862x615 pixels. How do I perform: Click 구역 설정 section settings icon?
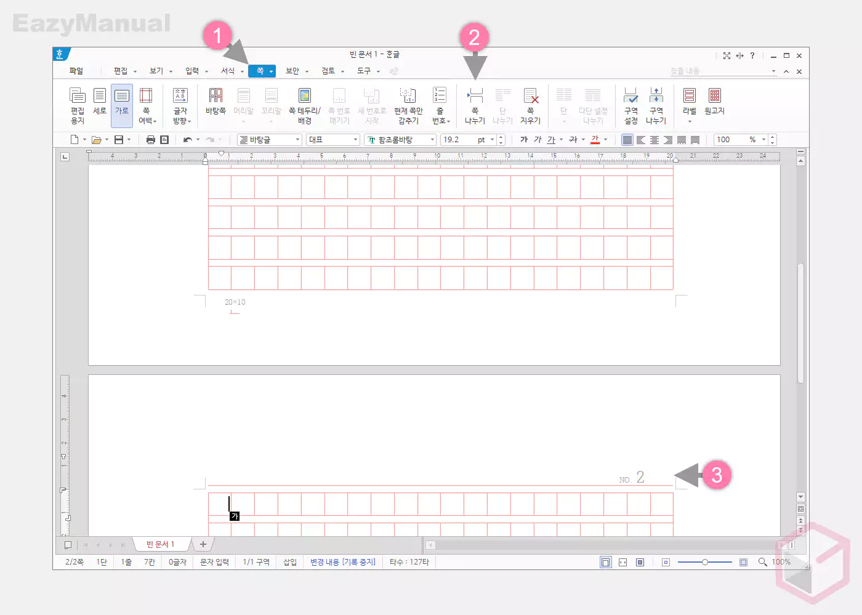pyautogui.click(x=630, y=105)
